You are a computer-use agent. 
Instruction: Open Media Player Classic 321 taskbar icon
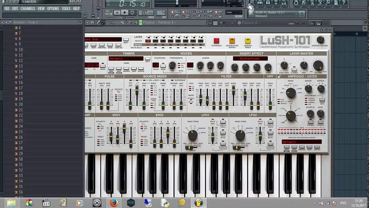46,203
